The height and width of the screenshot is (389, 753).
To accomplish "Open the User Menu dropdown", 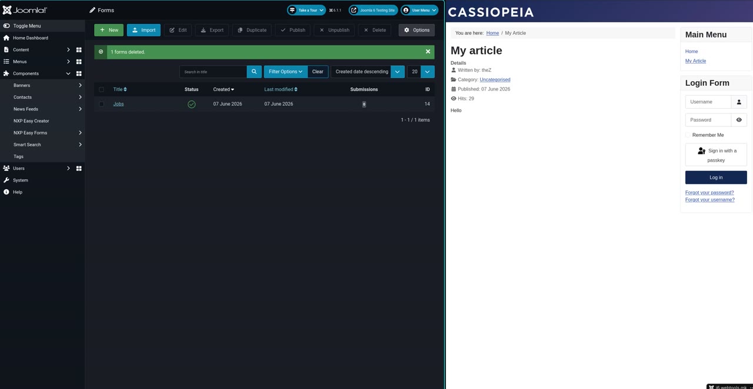I will (x=419, y=10).
